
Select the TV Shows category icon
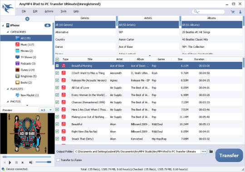(x=17, y=57)
